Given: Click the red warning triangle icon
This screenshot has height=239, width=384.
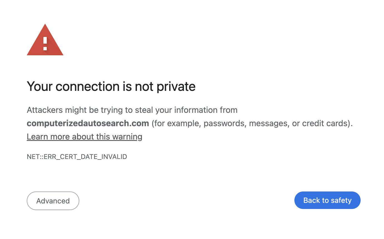Looking at the screenshot, I should pos(45,40).
